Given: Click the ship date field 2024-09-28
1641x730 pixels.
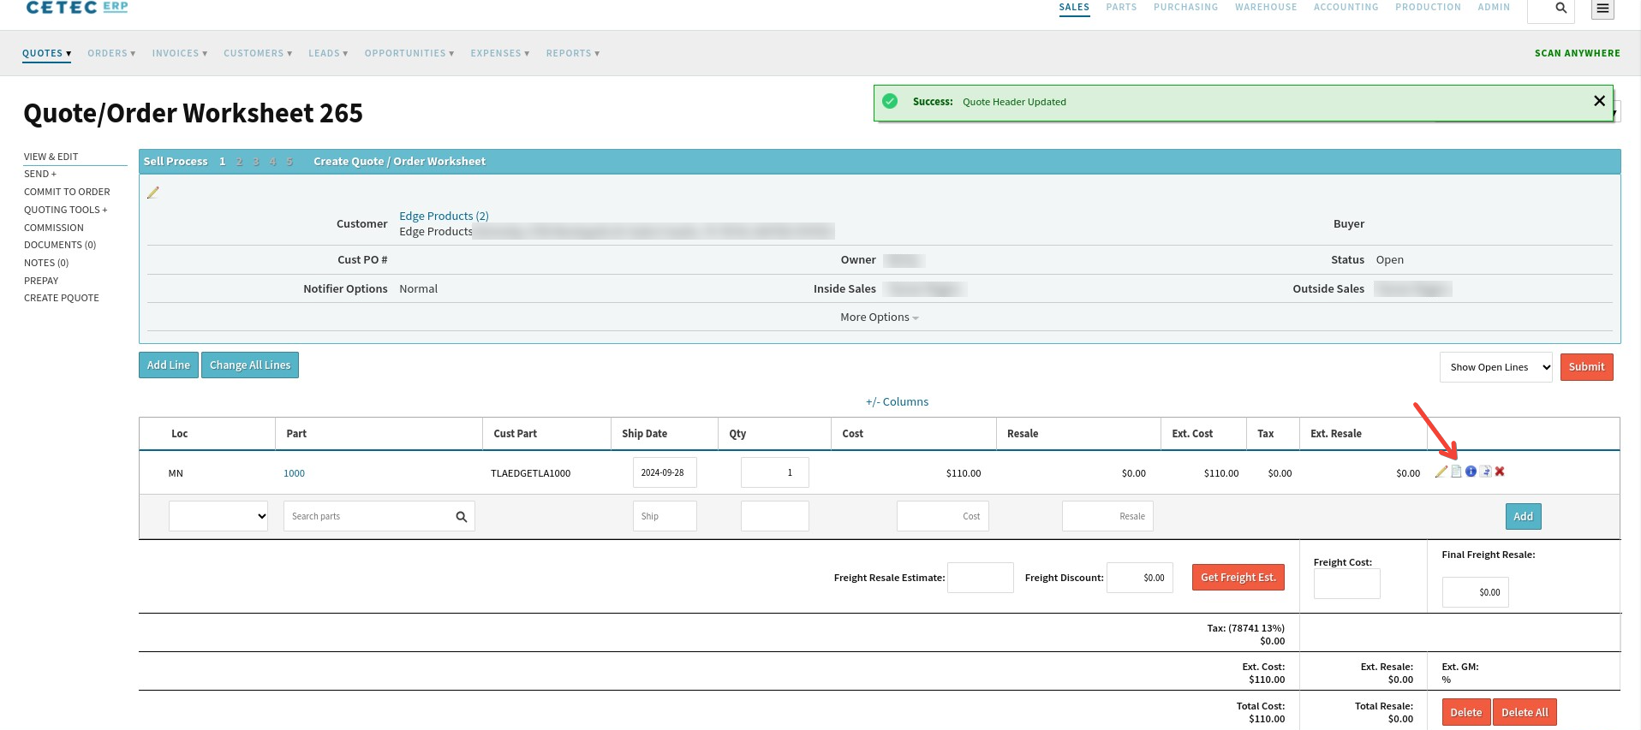Looking at the screenshot, I should (665, 472).
